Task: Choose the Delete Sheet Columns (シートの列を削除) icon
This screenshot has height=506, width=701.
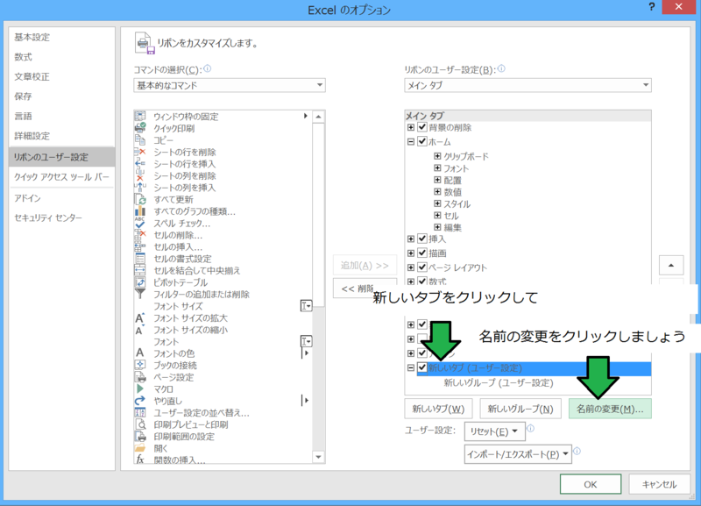Action: click(x=140, y=175)
